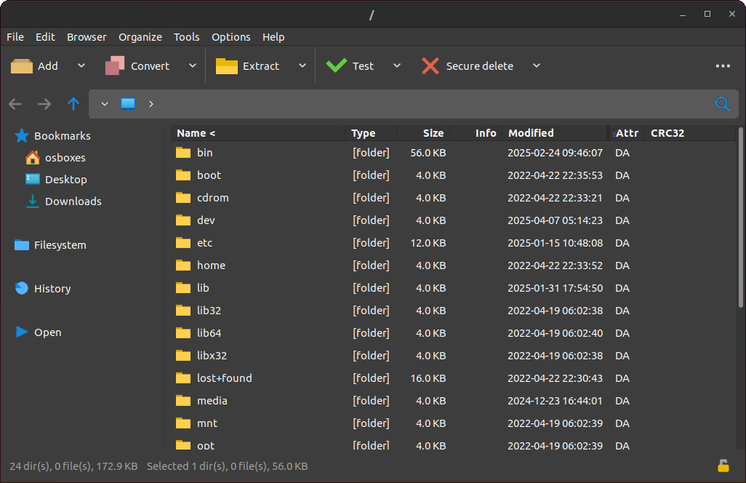The image size is (746, 483).
Task: Open search via the magnifier icon
Action: coord(723,104)
